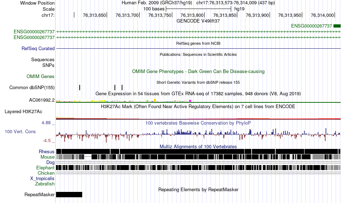Open the 100 vertebrates PhyloP conservation title
The height and width of the screenshot is (203, 341).
(198, 123)
